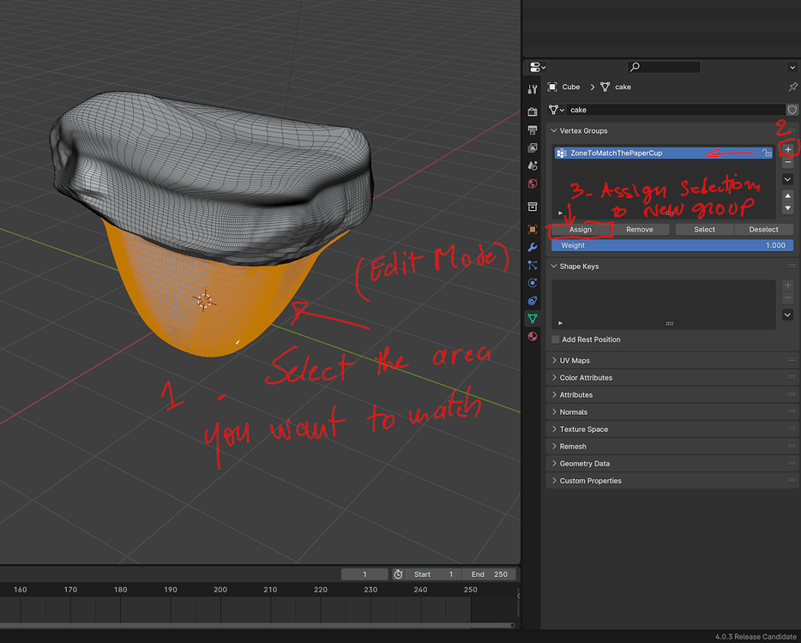Click the cake mesh name field
The width and height of the screenshot is (801, 643).
676,110
